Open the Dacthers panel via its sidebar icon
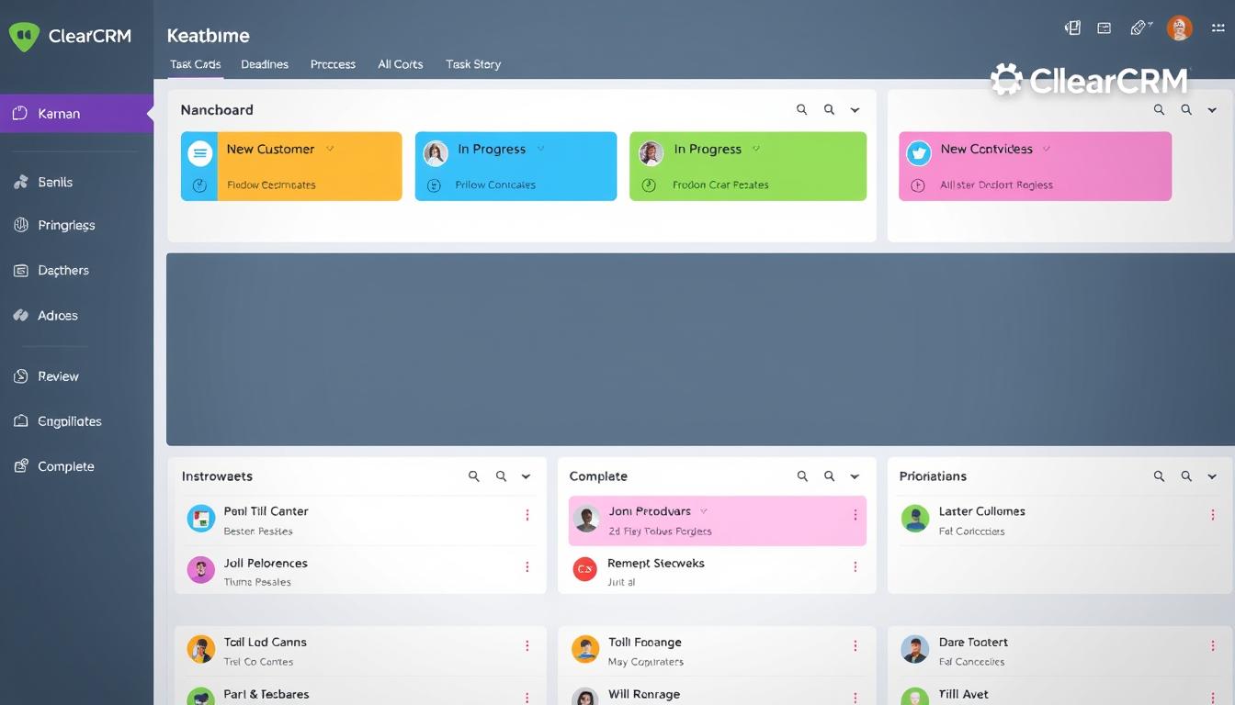This screenshot has width=1235, height=705. (x=19, y=270)
